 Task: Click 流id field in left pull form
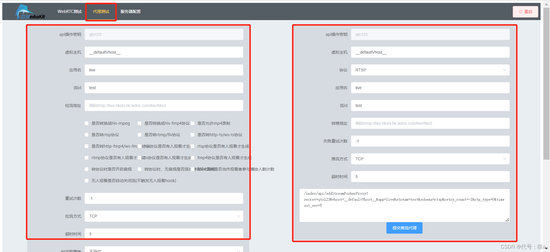point(164,88)
